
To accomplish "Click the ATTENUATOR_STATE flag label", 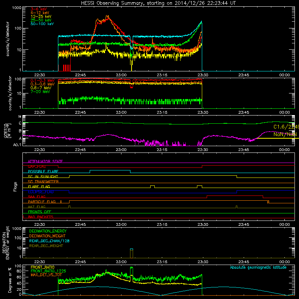I will (45, 161).
